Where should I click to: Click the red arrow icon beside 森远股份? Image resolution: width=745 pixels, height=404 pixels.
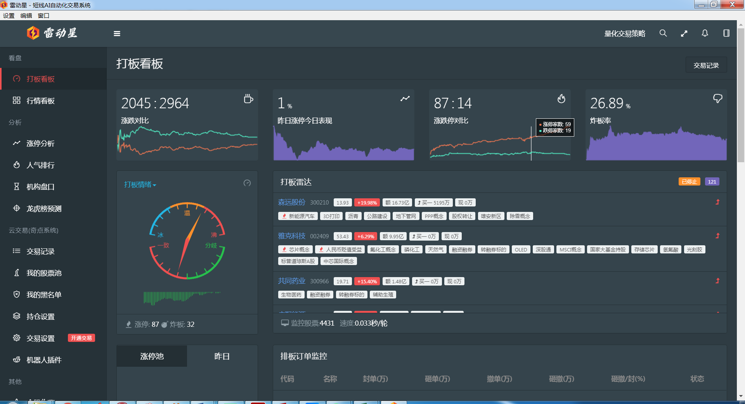(717, 202)
